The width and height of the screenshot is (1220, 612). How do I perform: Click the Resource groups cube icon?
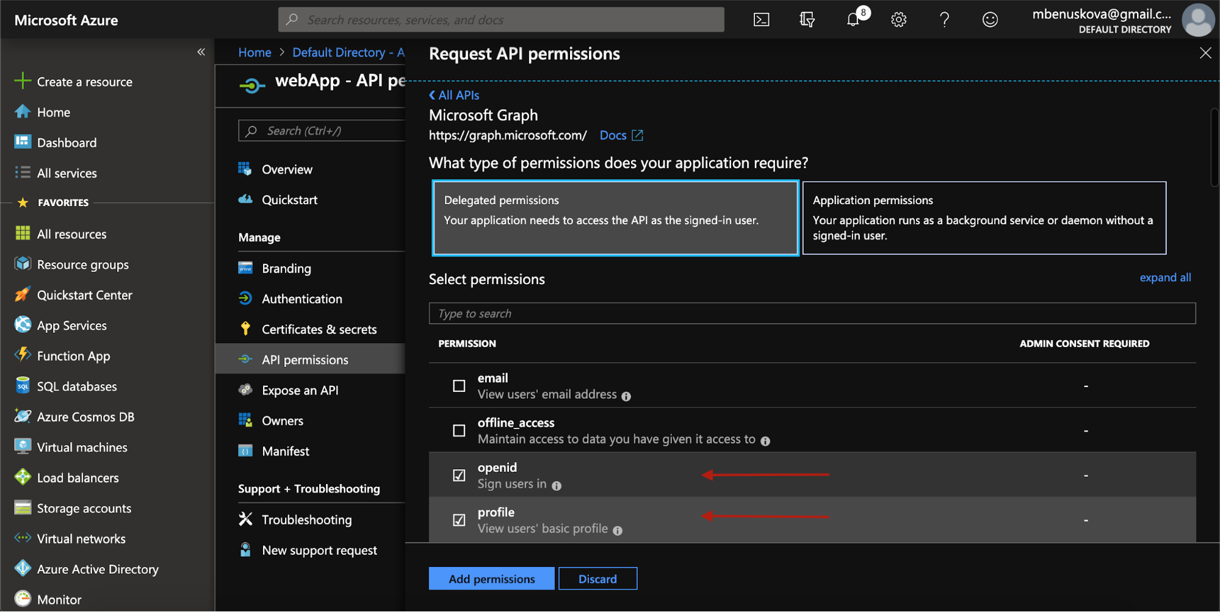click(x=23, y=264)
